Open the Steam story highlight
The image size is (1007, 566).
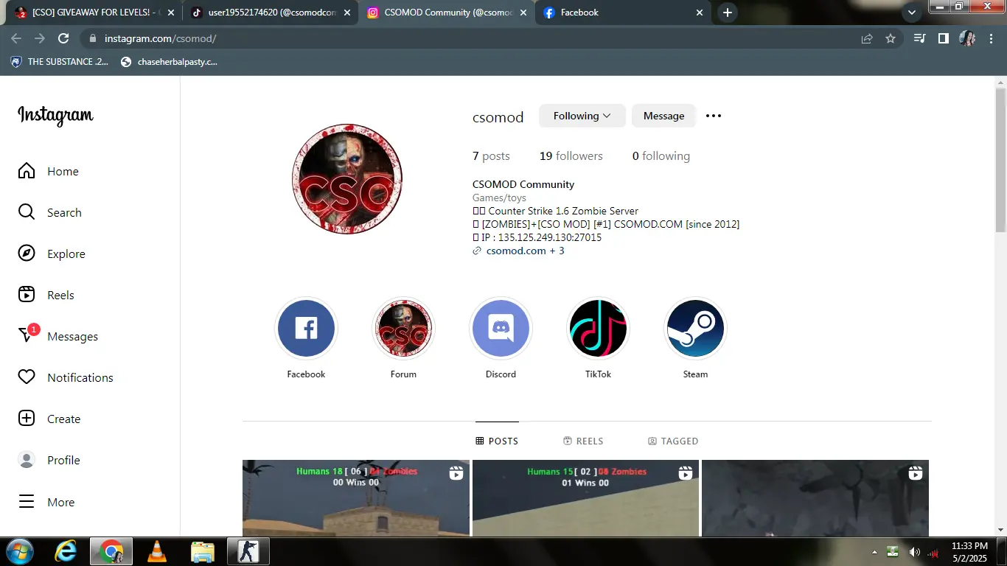[x=695, y=329]
